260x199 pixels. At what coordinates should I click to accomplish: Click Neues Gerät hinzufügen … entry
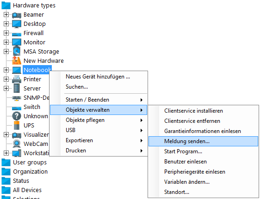point(99,77)
